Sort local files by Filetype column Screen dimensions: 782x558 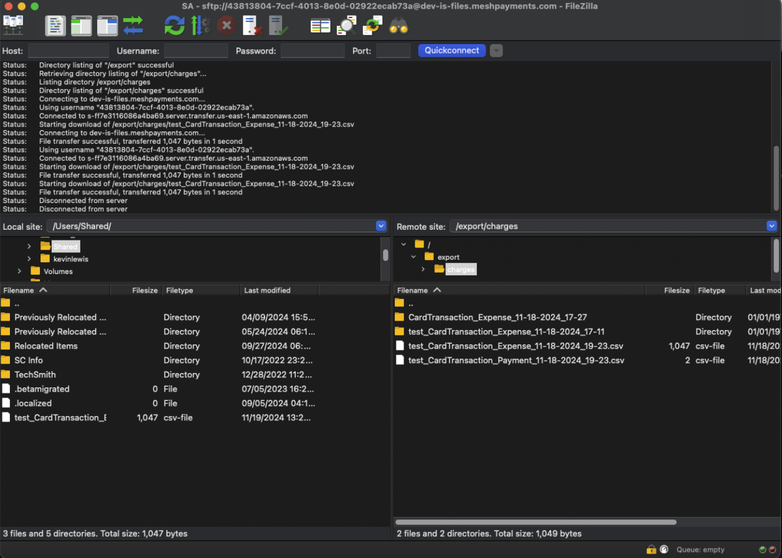click(201, 290)
